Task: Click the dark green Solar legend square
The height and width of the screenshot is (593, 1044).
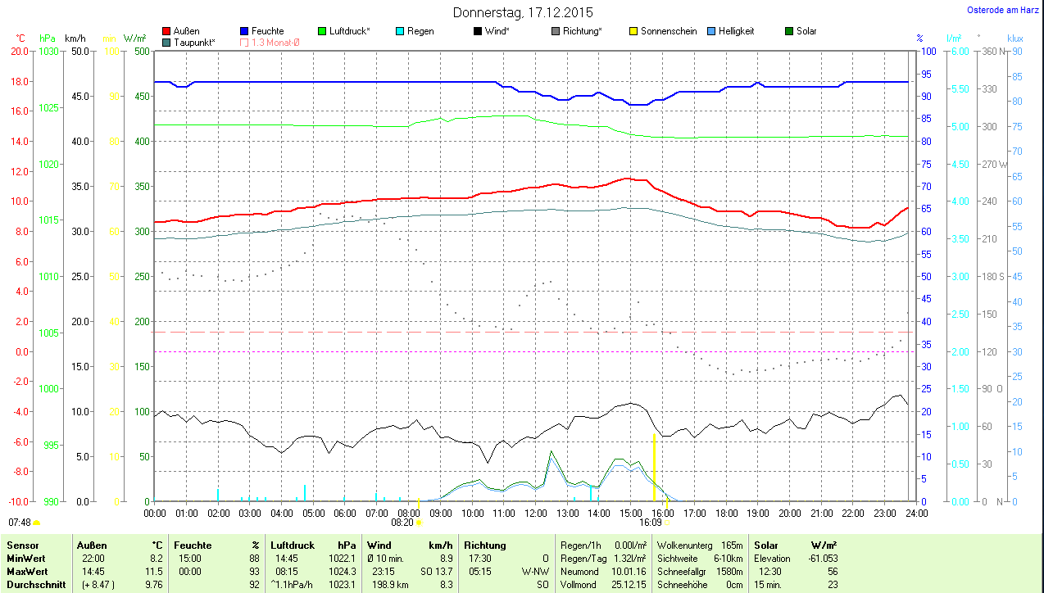Action: click(x=789, y=31)
